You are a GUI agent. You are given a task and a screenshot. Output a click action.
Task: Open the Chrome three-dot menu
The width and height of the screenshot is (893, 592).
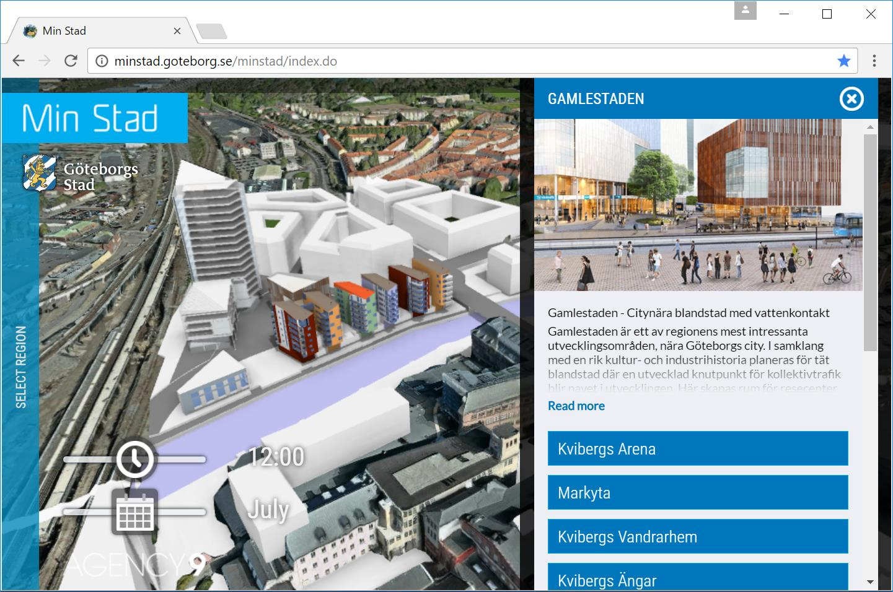874,61
